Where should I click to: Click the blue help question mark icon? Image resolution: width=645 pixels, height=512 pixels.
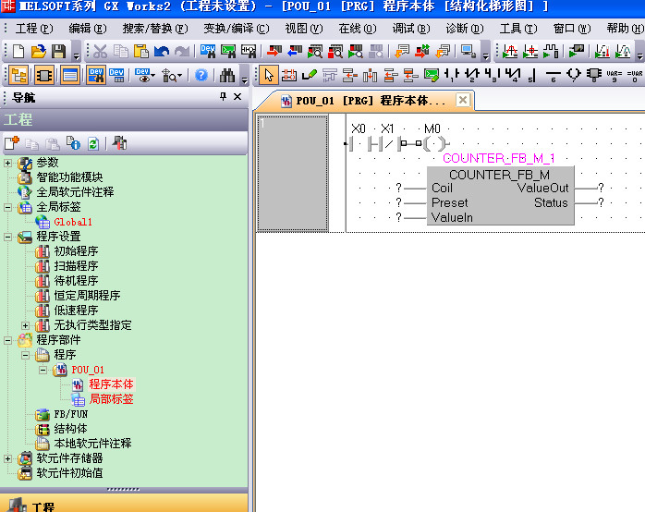click(201, 75)
